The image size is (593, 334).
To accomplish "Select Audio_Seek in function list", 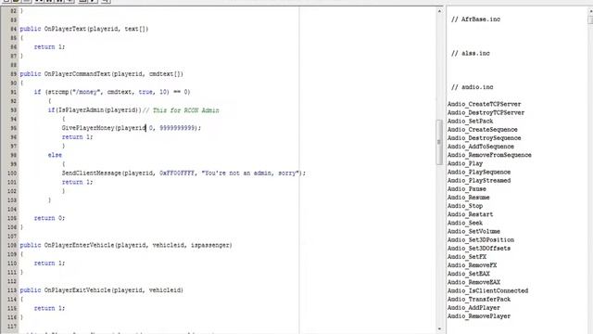I will [465, 223].
